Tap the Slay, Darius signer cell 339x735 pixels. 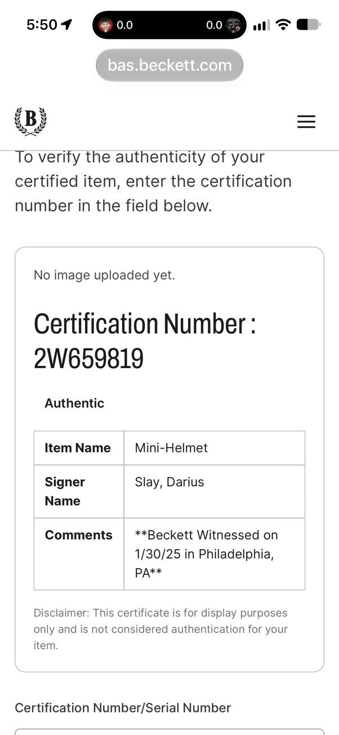[215, 492]
